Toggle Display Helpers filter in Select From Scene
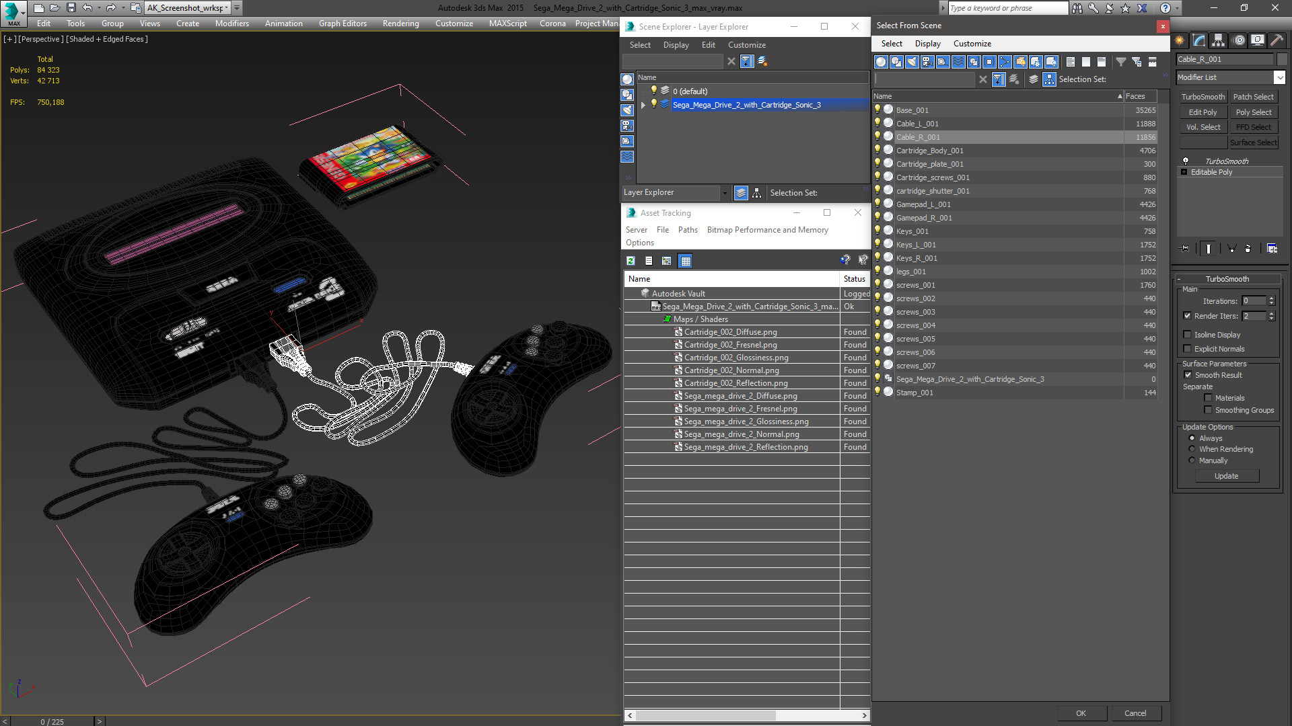 pos(943,62)
